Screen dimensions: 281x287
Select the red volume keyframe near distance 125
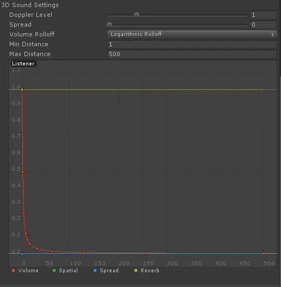coord(84,252)
